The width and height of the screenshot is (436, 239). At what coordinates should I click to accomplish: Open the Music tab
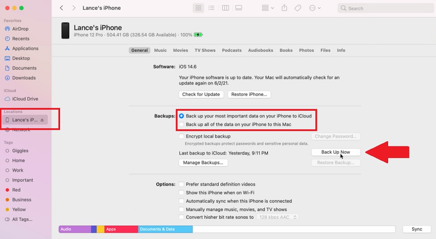point(160,50)
